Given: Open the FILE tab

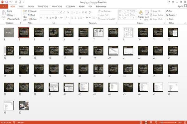Looking at the screenshot, I should 4,7.
